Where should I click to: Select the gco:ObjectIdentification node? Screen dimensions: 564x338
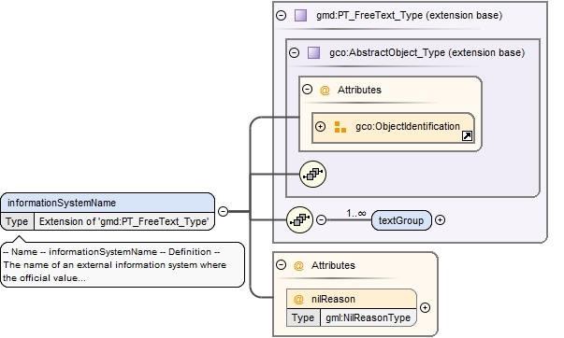393,128
